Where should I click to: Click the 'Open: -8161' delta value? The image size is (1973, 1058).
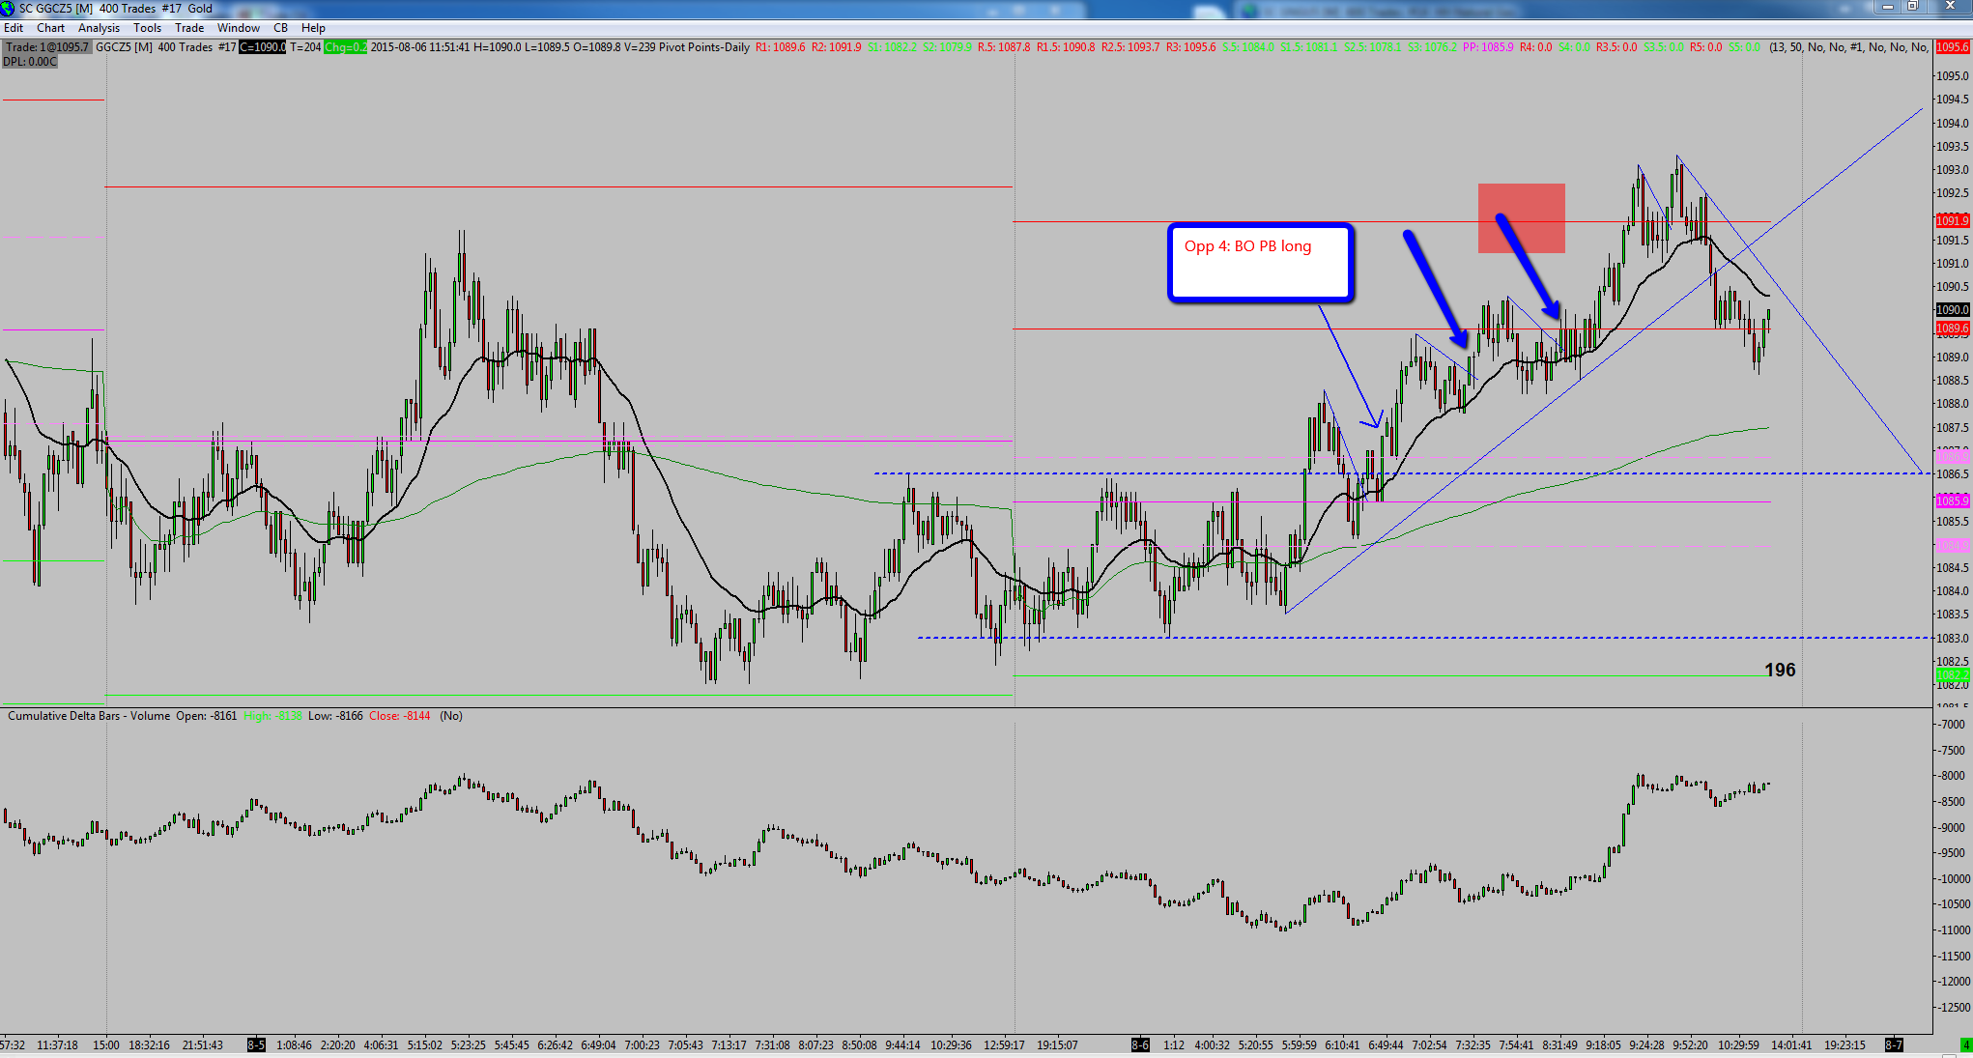(206, 716)
